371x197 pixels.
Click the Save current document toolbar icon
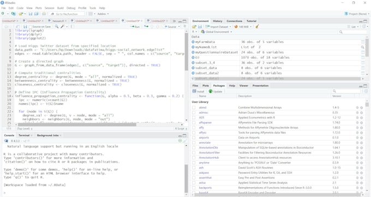[31, 14]
